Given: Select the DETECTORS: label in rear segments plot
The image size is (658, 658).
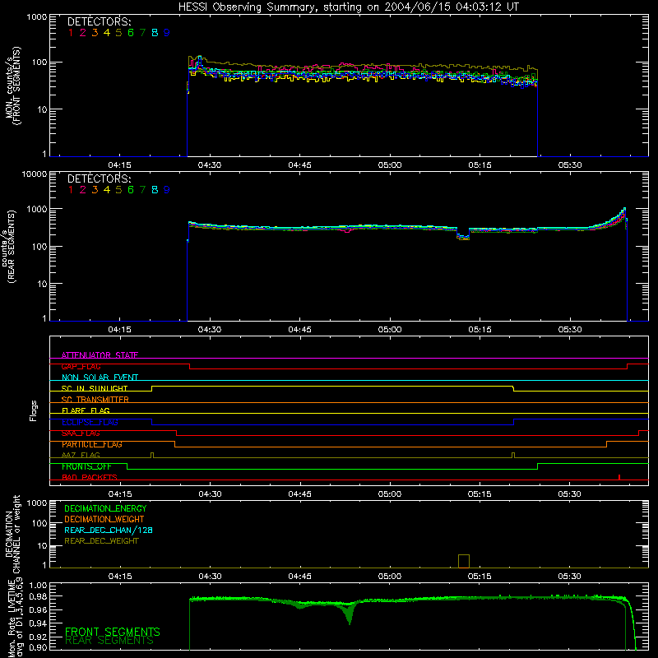Looking at the screenshot, I should [x=99, y=178].
